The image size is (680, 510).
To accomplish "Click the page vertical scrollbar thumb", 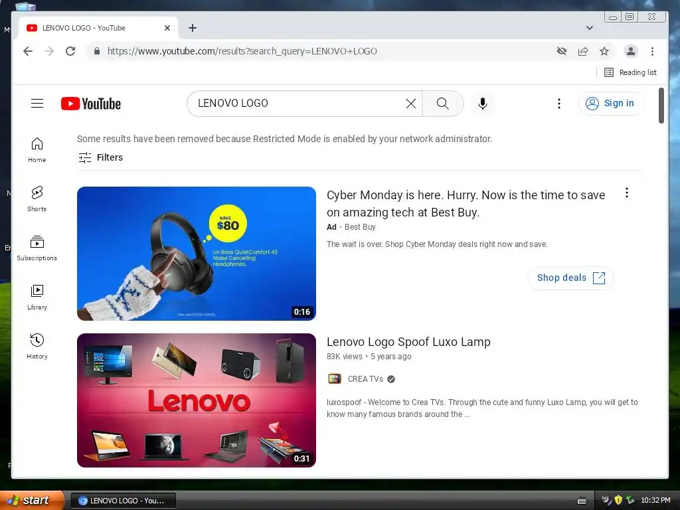I will [x=661, y=106].
